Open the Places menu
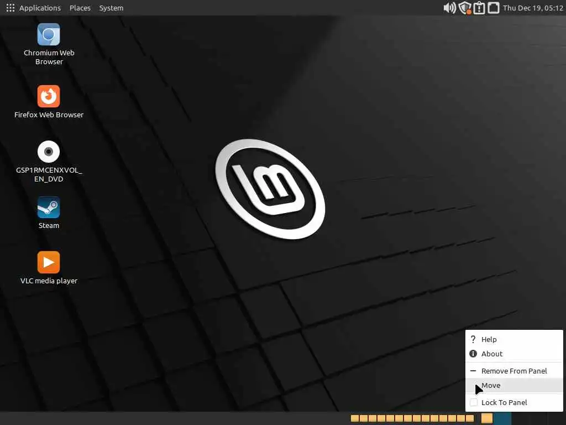This screenshot has height=425, width=566. [x=80, y=8]
